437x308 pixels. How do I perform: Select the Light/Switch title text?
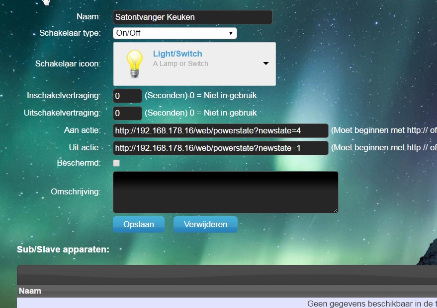pos(177,54)
